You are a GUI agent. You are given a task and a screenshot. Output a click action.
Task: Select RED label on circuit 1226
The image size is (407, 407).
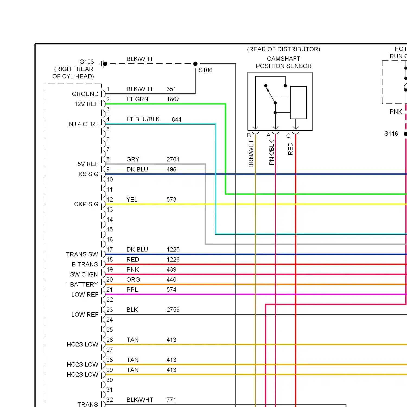click(x=133, y=260)
